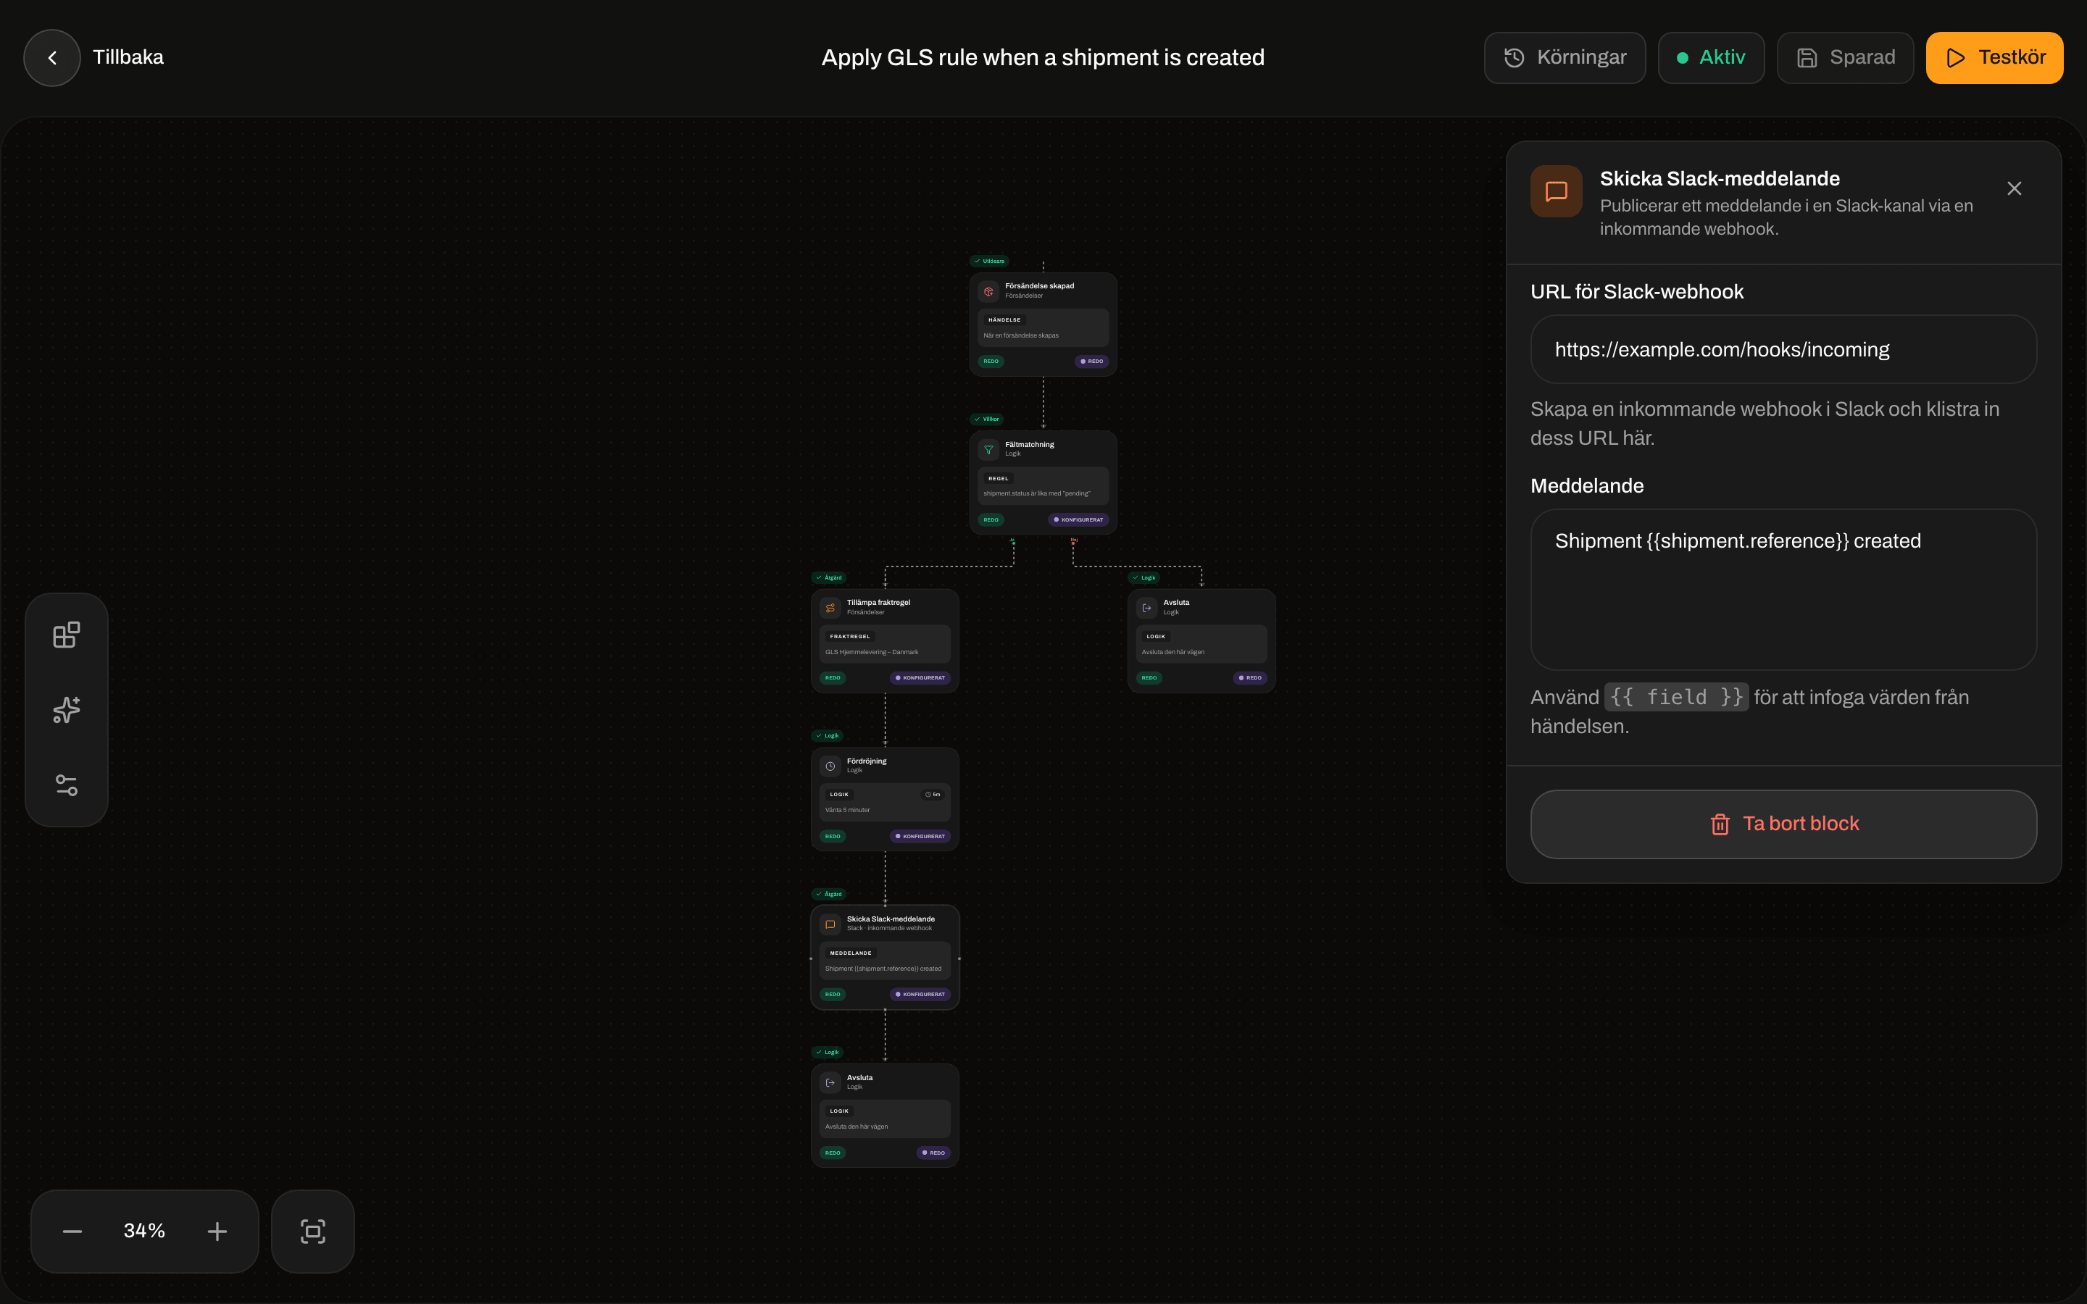Open the AI sparkle assistant tool
Image resolution: width=2087 pixels, height=1304 pixels.
coord(67,710)
